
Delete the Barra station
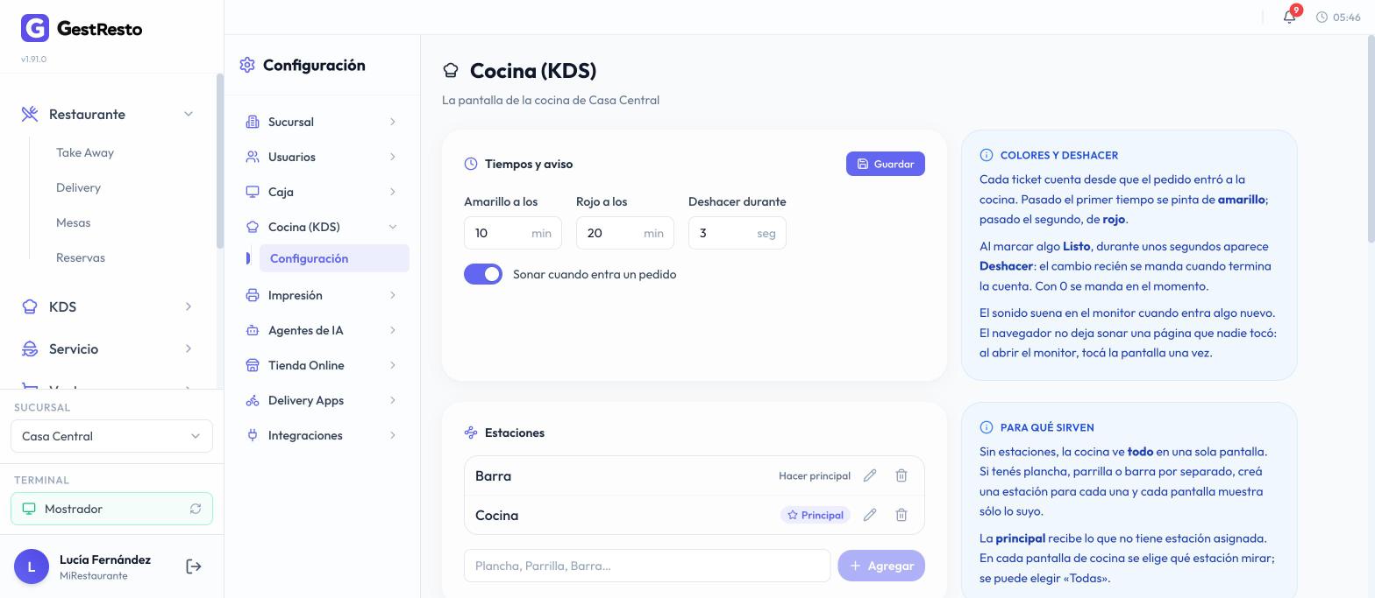901,475
